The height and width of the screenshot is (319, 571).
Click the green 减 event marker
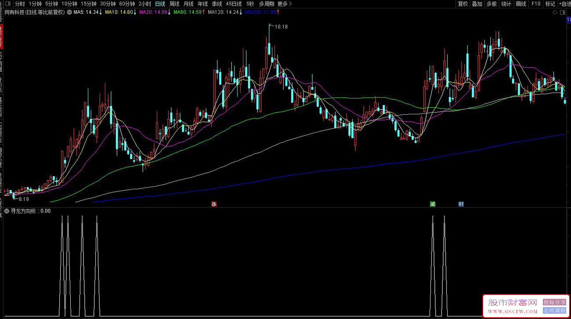[x=433, y=204]
